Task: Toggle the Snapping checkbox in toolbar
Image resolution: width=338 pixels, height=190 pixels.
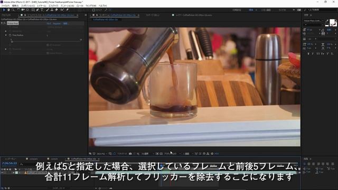Action: point(93,10)
